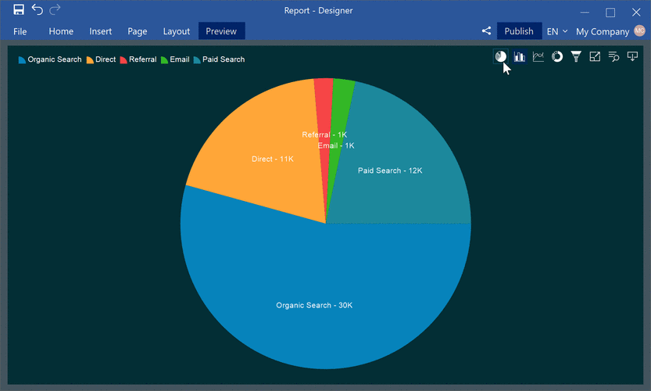Screen dimensions: 651x391
Task: Click the Undo arrow
Action: click(37, 10)
